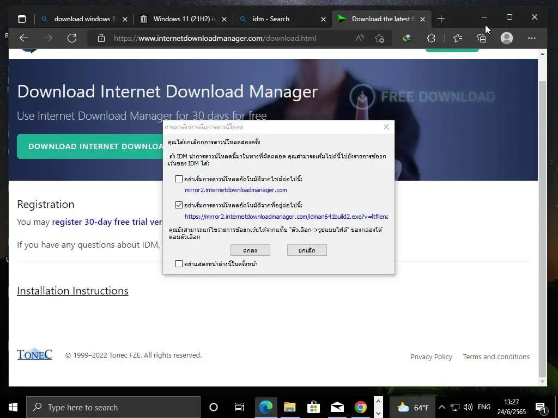Screen dimensions: 558x418
Task: Open volume control tray icon
Action: click(468, 407)
